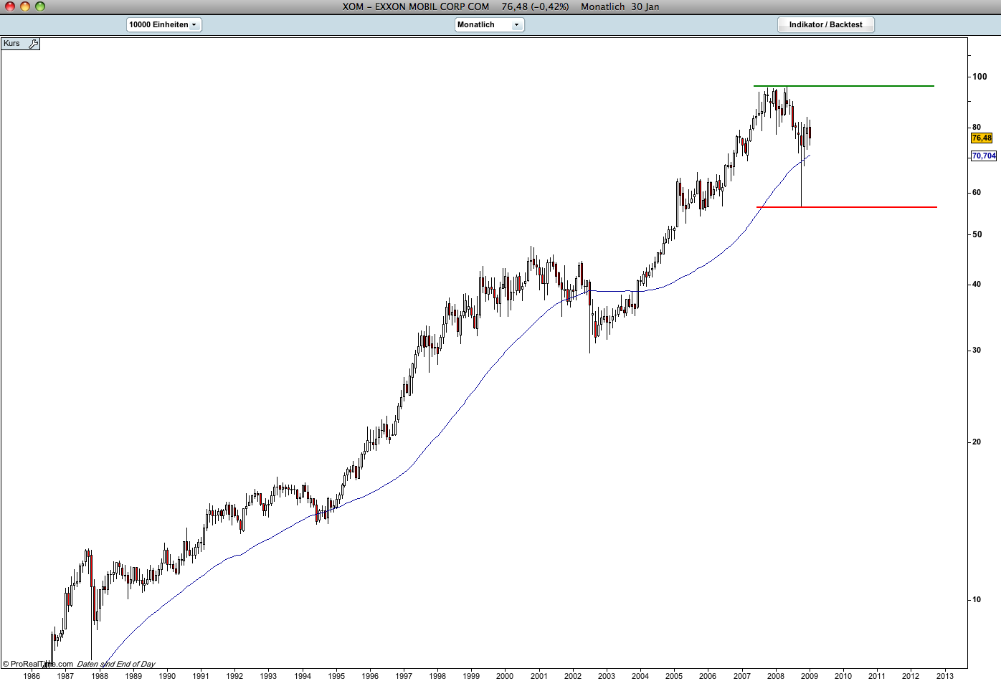The image size is (1001, 681).
Task: Open the Kurs wrench settings icon
Action: pos(33,44)
